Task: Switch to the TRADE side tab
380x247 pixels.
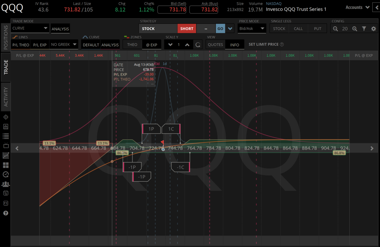Action: [6, 67]
